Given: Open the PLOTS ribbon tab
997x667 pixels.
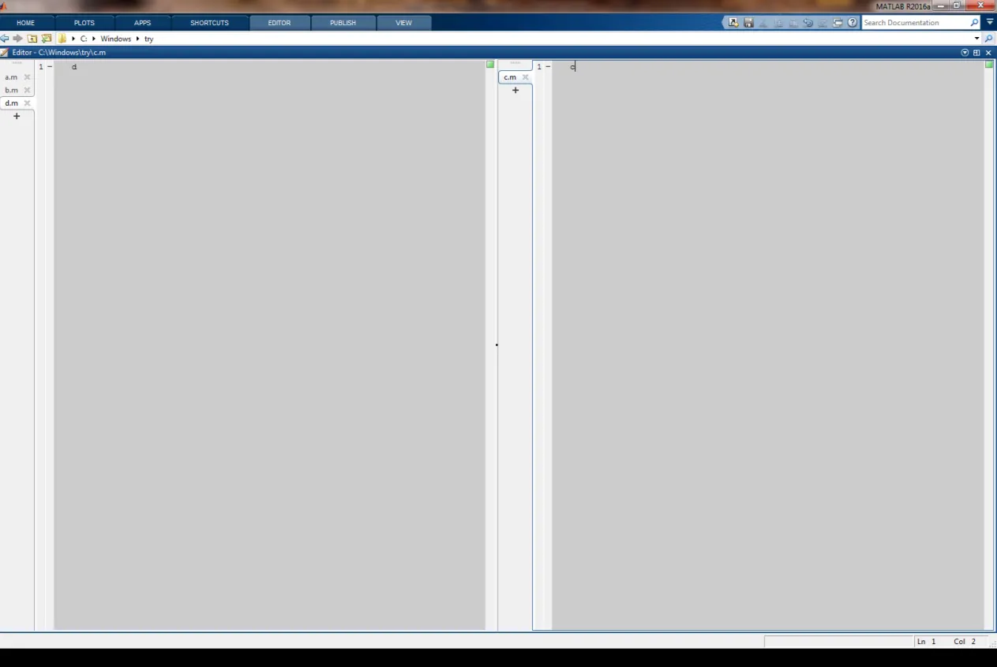Looking at the screenshot, I should coord(84,23).
